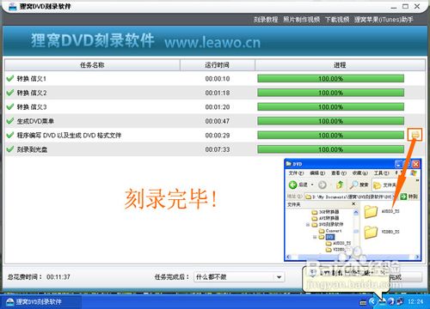This screenshot has height=309, width=430.
Task: Select AUDIO_TS subfolder in folder tree
Action: tap(339, 243)
